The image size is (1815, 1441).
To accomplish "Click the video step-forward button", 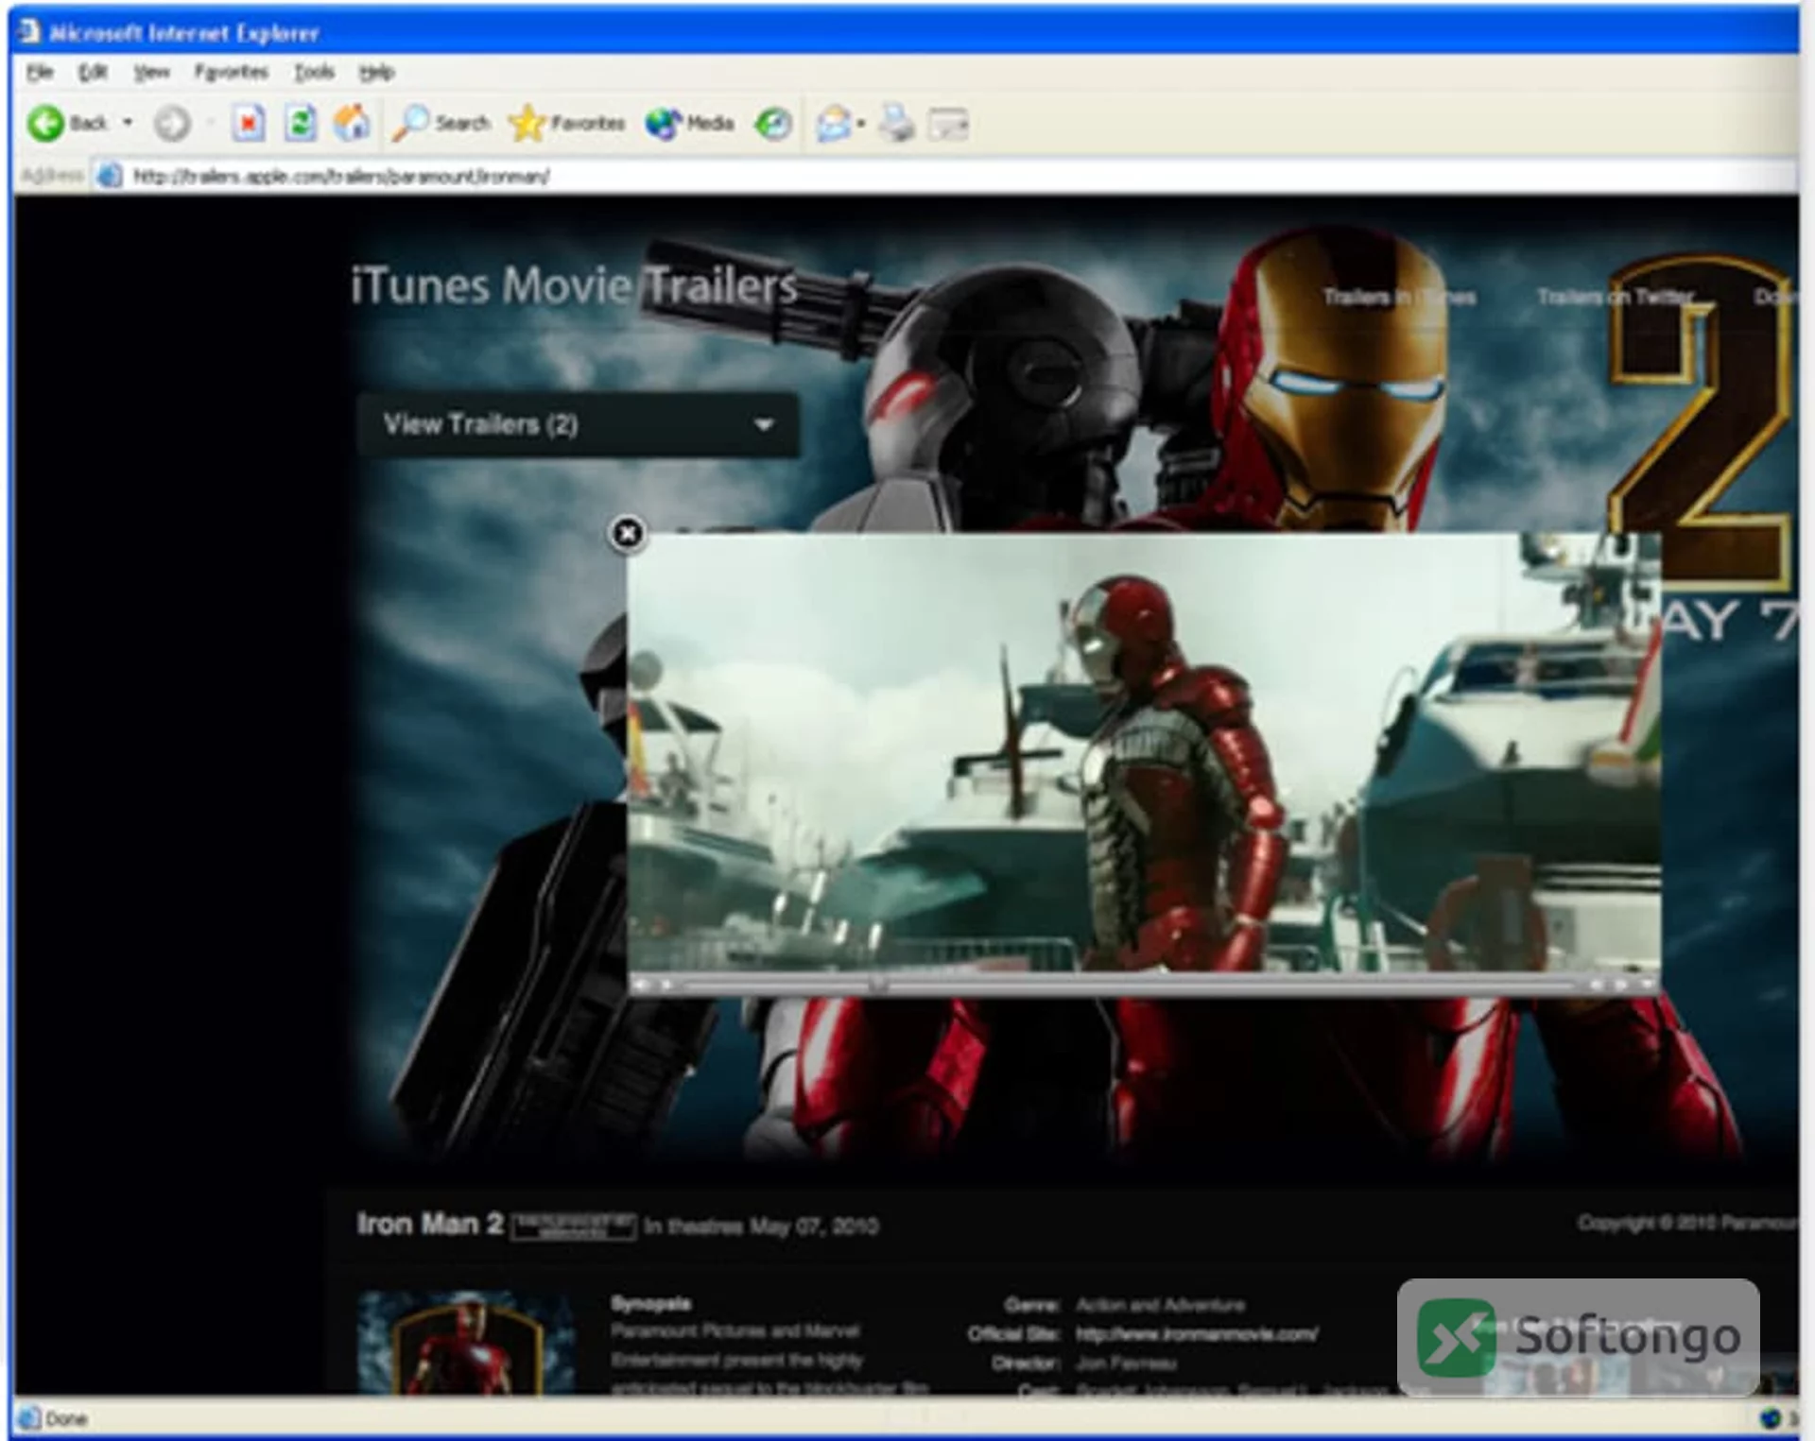I will click(1621, 985).
